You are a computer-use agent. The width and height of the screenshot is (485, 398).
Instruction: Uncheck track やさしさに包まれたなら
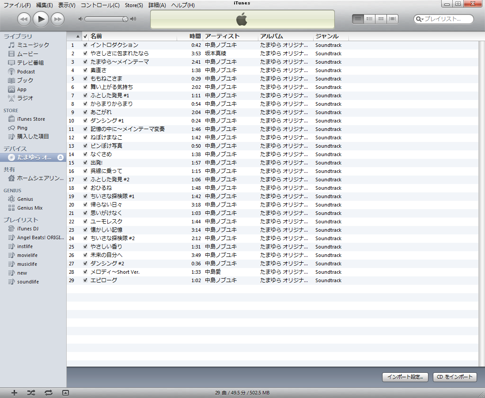85,53
